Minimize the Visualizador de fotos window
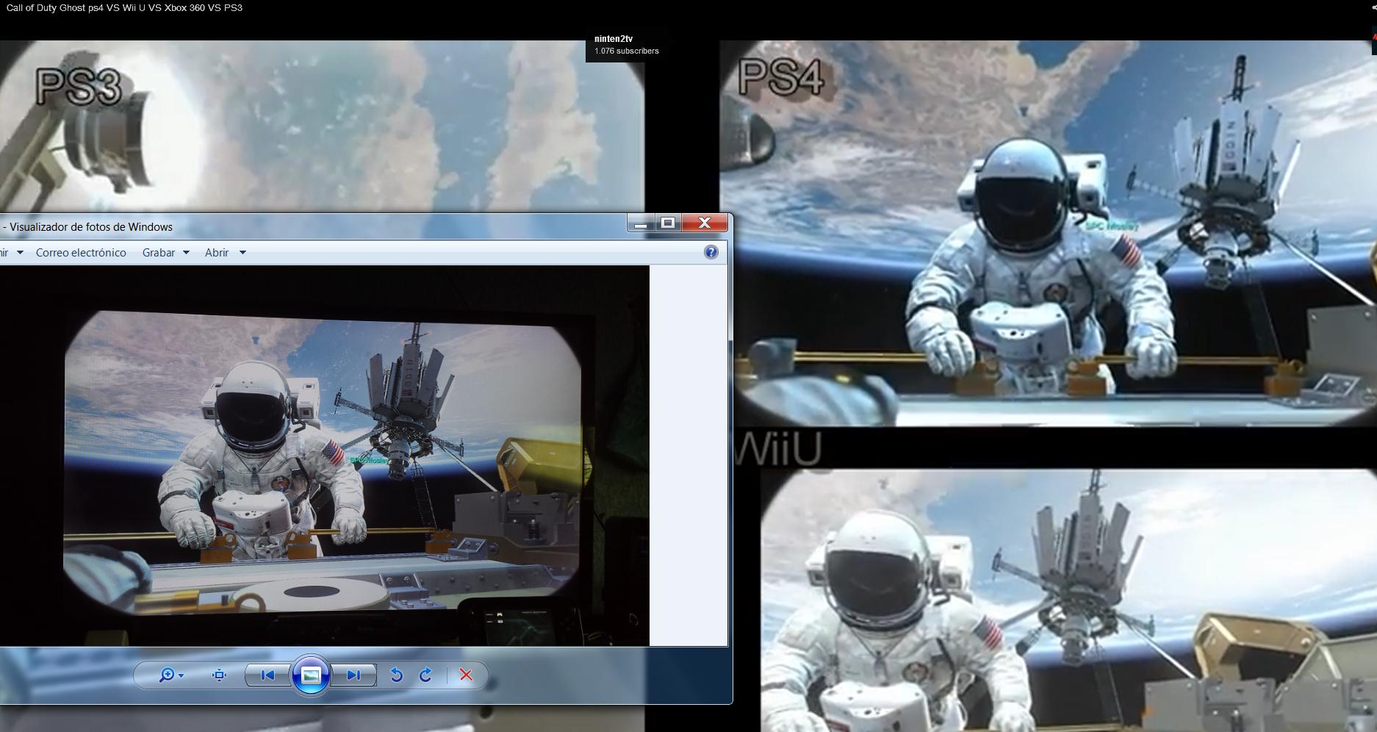This screenshot has width=1377, height=732. click(640, 223)
